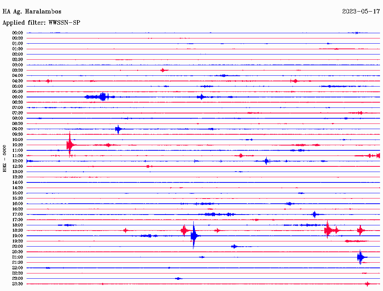
Task: Select the 18:00 time label
Action: 18,225
